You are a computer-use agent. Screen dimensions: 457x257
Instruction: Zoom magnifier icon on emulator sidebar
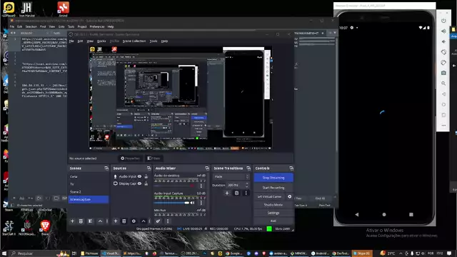point(443,84)
